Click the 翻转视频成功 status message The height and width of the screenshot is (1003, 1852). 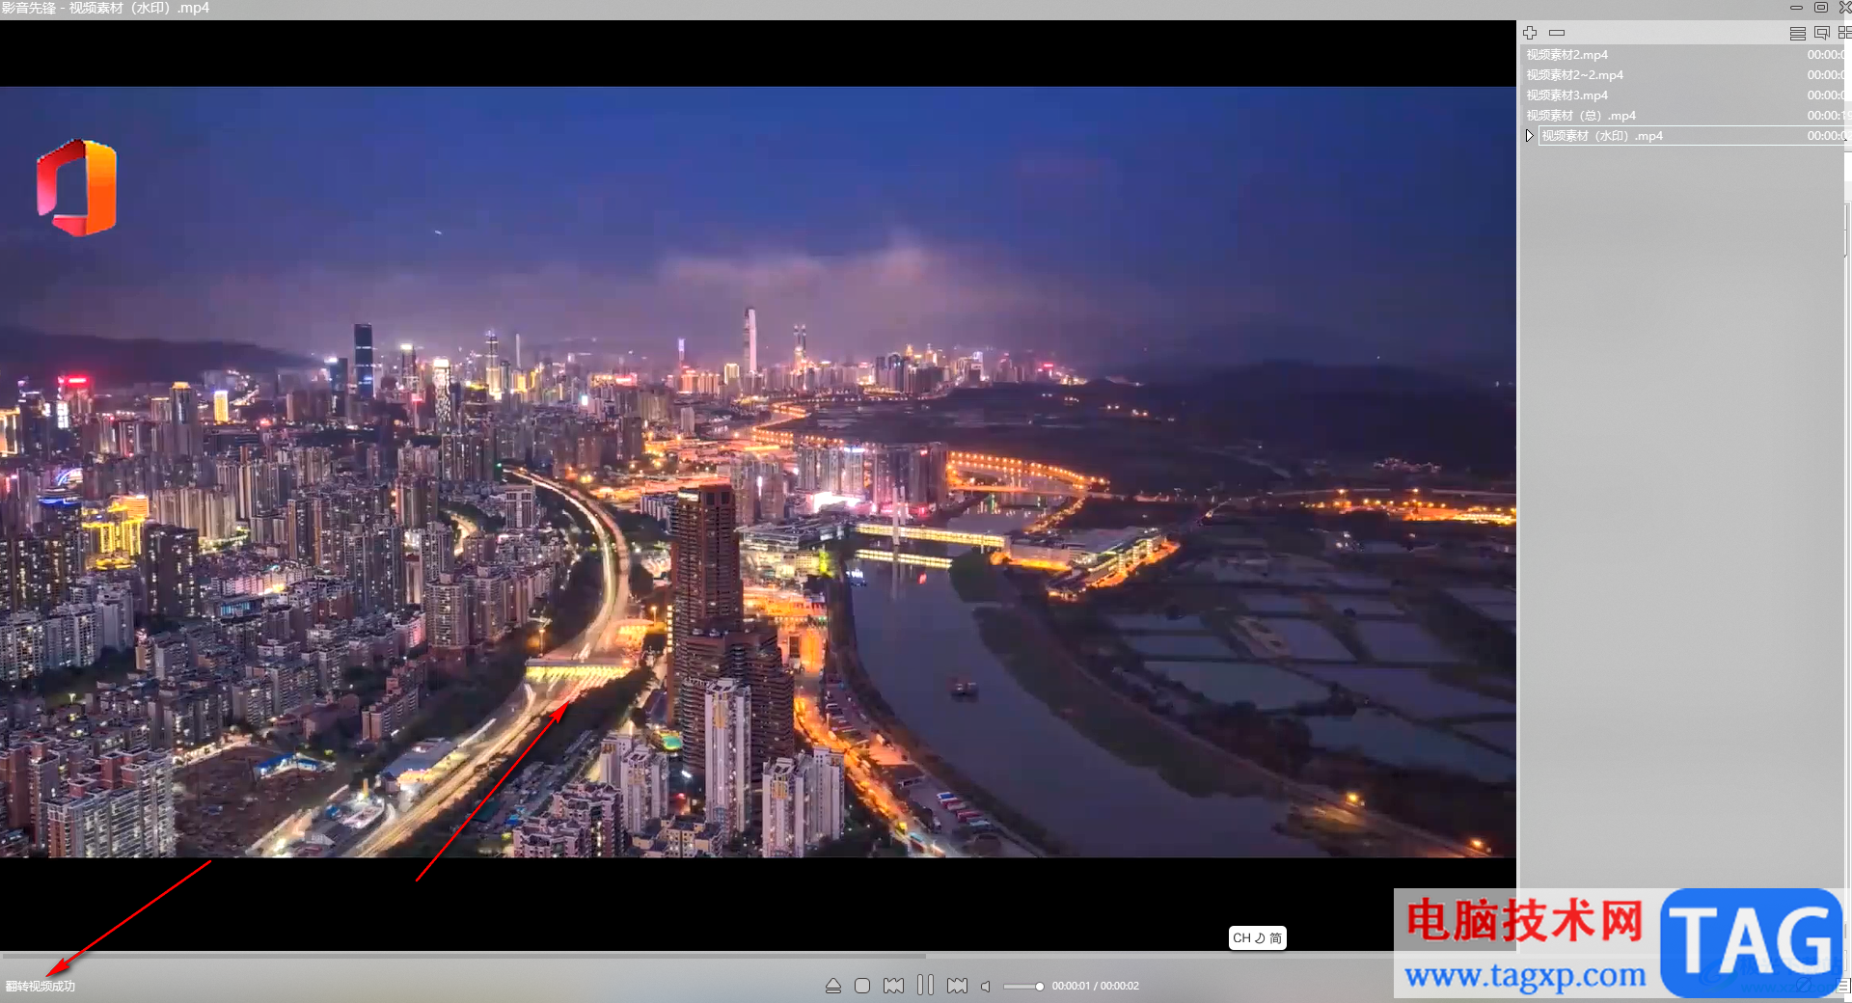tap(41, 986)
